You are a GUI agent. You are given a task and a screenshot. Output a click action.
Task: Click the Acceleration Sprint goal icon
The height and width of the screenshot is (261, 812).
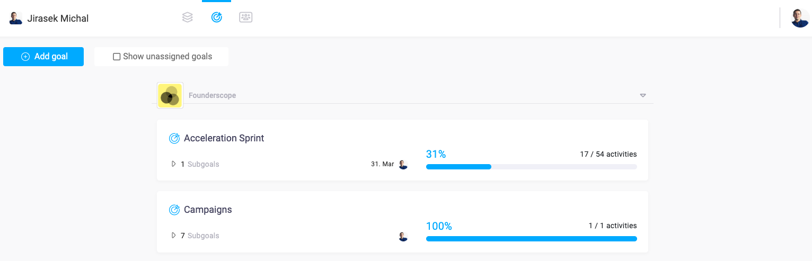pos(174,138)
